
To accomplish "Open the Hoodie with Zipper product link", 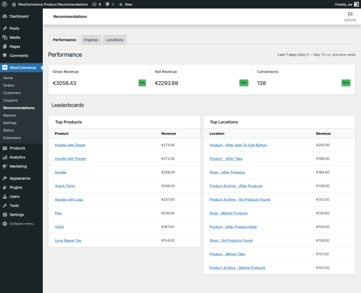I will pos(70,145).
